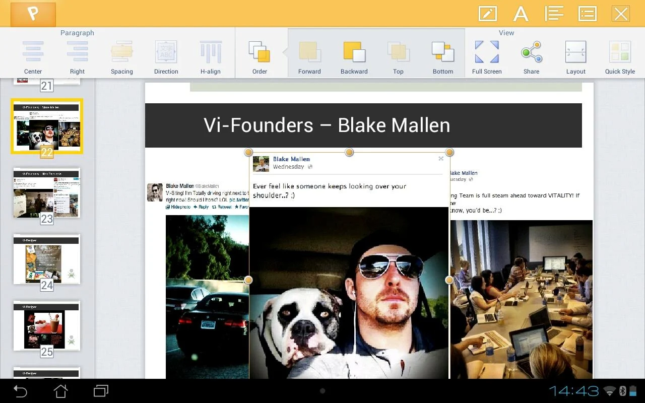The width and height of the screenshot is (645, 403).
Task: Send the object to Bottom
Action: coord(443,57)
